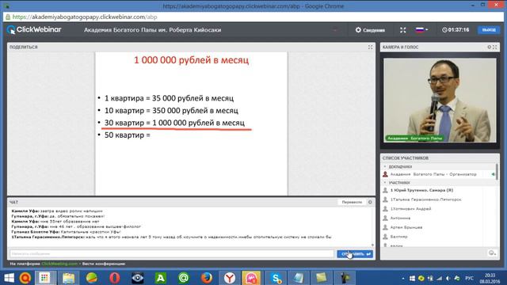The image size is (507, 285).
Task: Collapse the Участники group
Action: coord(385,183)
